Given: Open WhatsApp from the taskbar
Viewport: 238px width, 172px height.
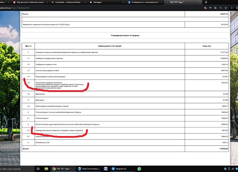Looking at the screenshot, I should click(x=139, y=169).
